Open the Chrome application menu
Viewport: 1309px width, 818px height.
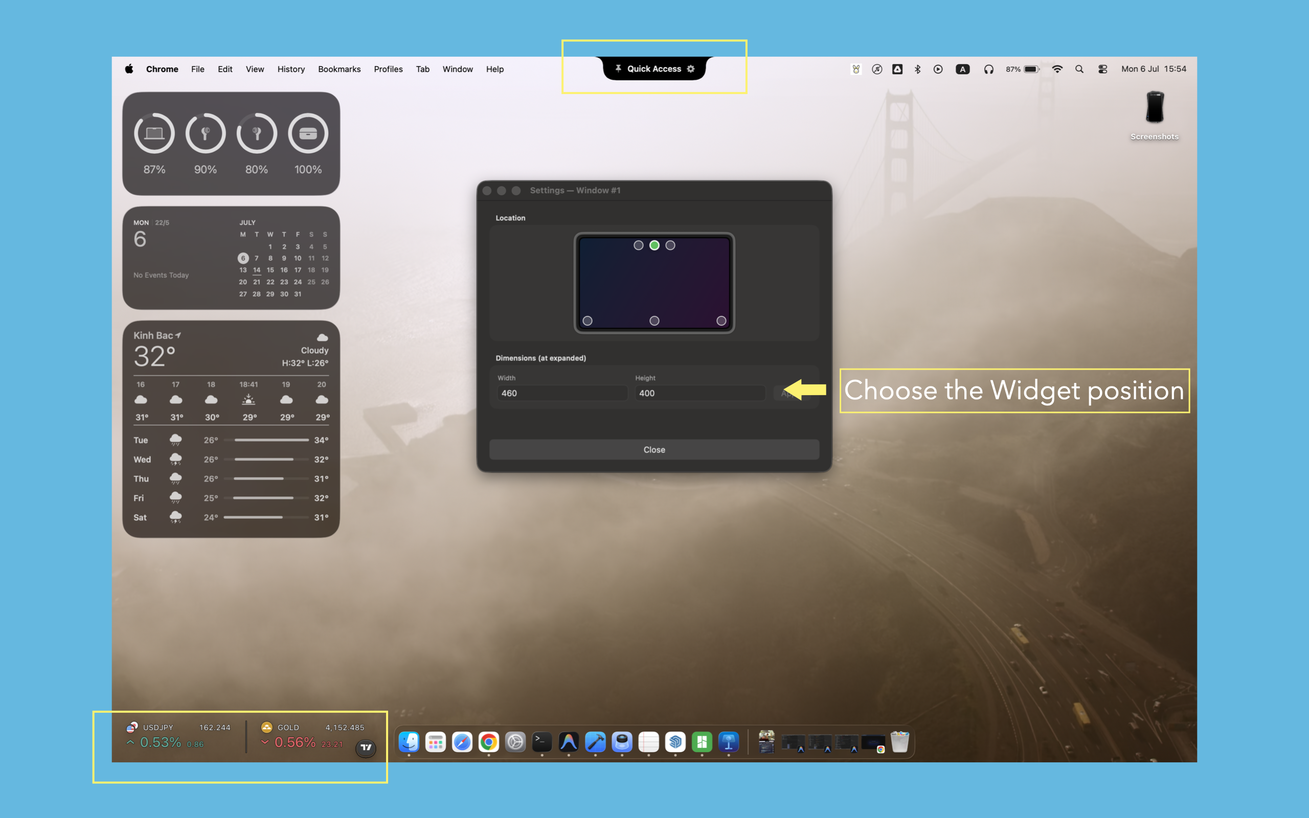[162, 69]
